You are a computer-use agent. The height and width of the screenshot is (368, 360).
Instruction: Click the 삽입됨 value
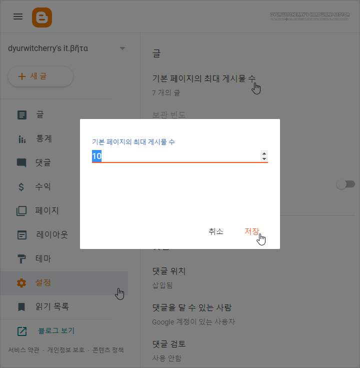tap(162, 285)
